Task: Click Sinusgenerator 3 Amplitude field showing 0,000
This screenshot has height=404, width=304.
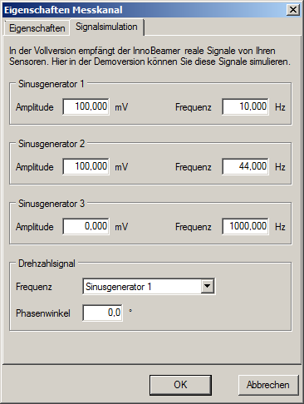Action: (x=86, y=226)
